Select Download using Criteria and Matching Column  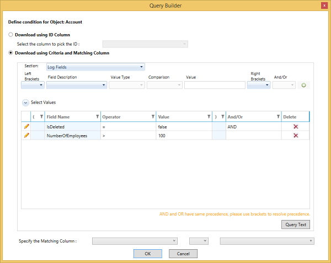coord(10,53)
